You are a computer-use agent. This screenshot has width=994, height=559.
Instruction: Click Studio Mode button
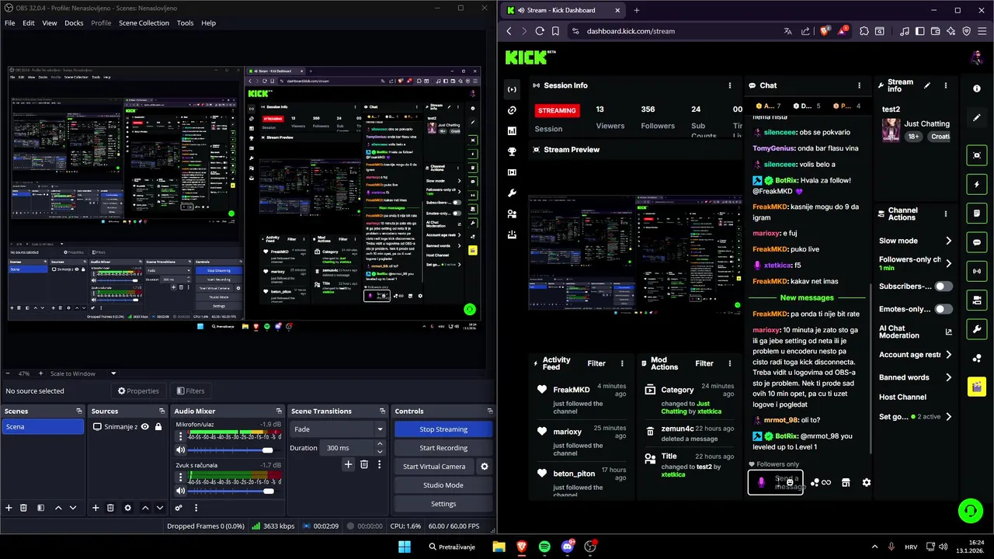(443, 485)
